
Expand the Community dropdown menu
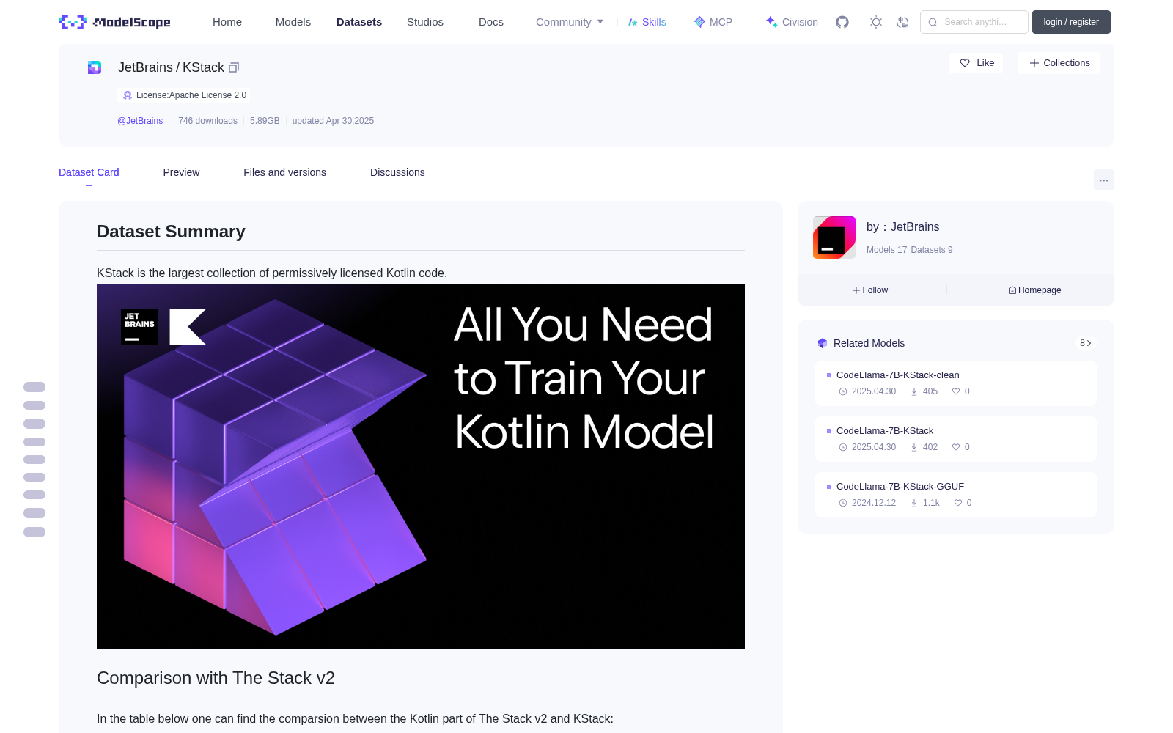(570, 22)
